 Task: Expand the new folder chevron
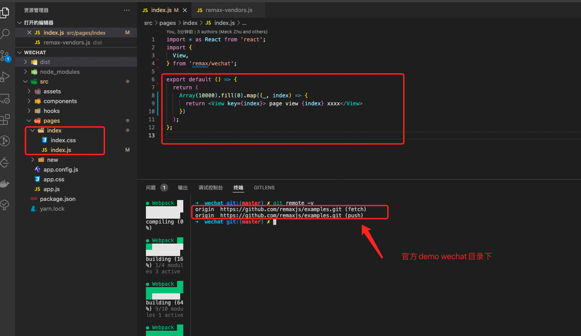click(33, 160)
